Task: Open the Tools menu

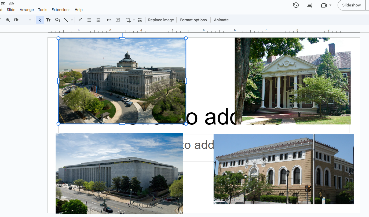Action: (x=43, y=10)
